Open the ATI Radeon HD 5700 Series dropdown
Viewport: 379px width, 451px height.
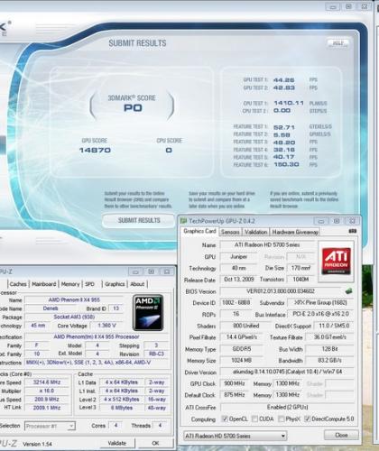[235, 436]
